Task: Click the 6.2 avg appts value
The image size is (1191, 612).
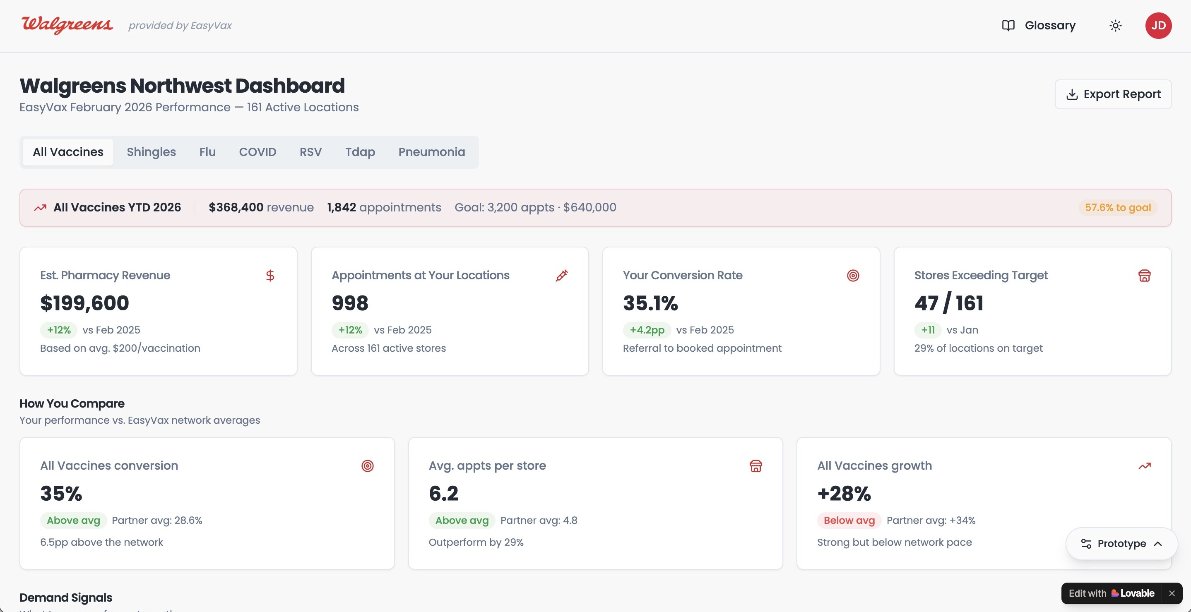Action: pyautogui.click(x=443, y=494)
